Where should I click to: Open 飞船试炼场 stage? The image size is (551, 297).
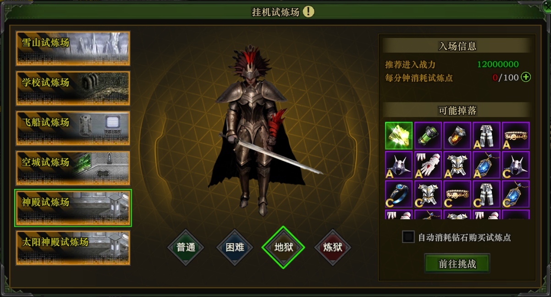pos(73,128)
